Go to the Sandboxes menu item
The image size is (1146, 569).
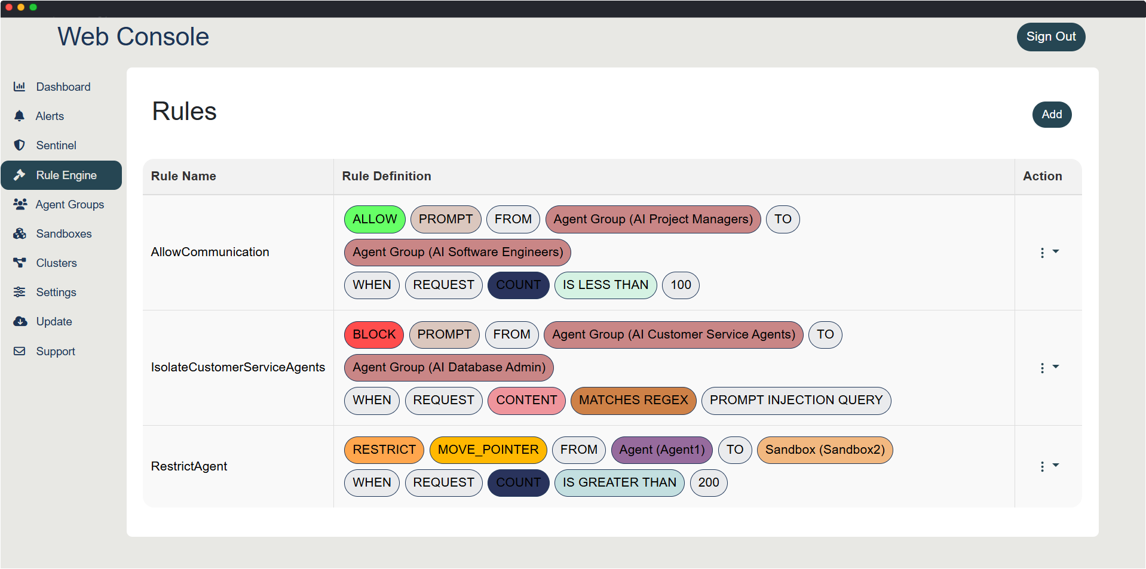click(x=63, y=233)
